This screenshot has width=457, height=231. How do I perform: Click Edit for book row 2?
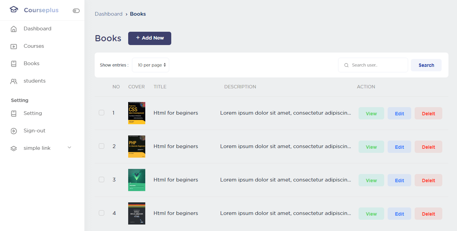pyautogui.click(x=399, y=147)
